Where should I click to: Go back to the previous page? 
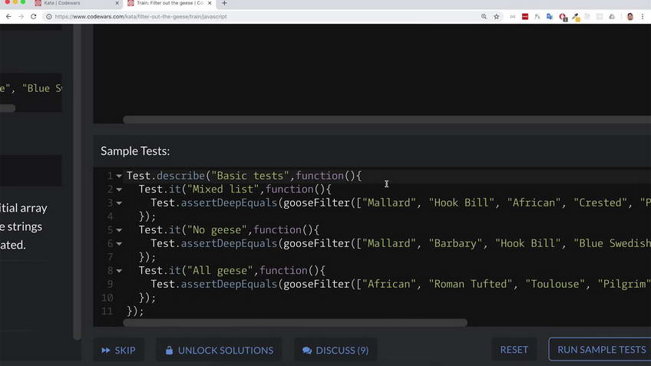tap(8, 17)
